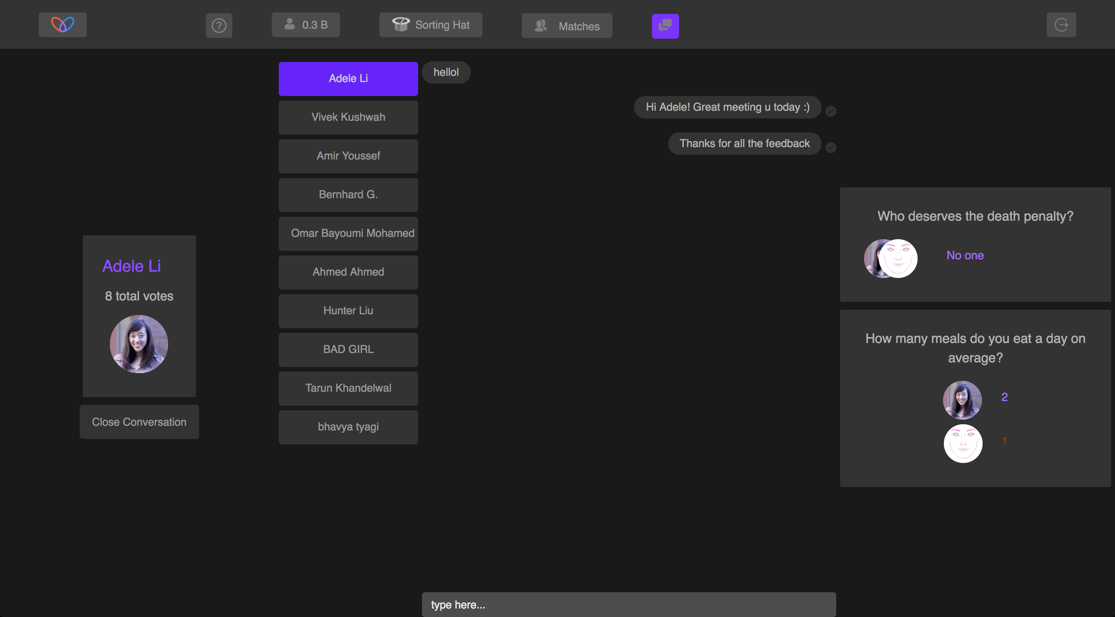Click the logout icon at top right
Image resolution: width=1115 pixels, height=617 pixels.
1061,25
